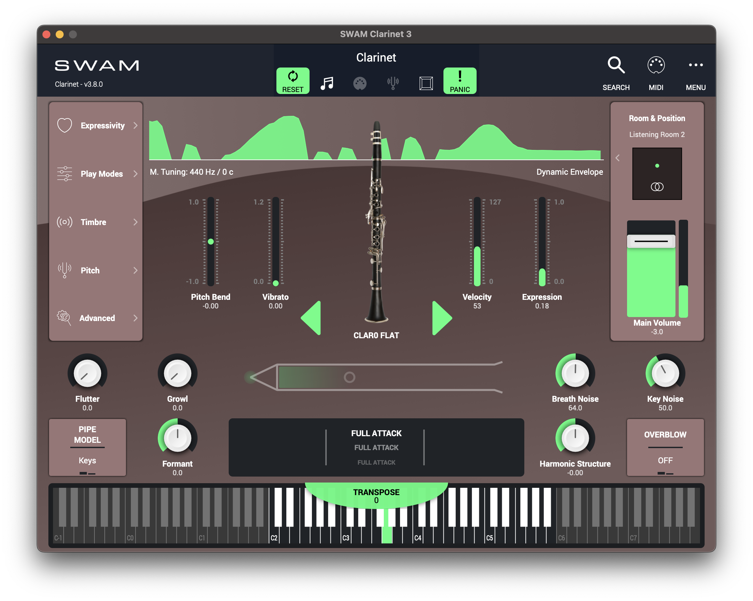Open the three-dot MENU
Image resolution: width=753 pixels, height=601 pixels.
tap(695, 65)
